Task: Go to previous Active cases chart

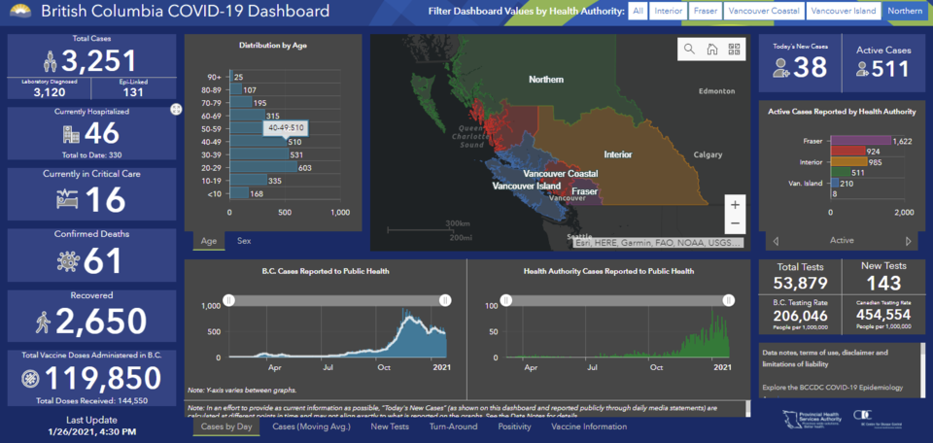Action: point(776,241)
